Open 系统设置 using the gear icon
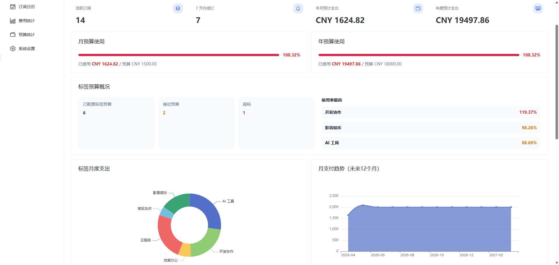559x265 pixels. click(x=13, y=49)
